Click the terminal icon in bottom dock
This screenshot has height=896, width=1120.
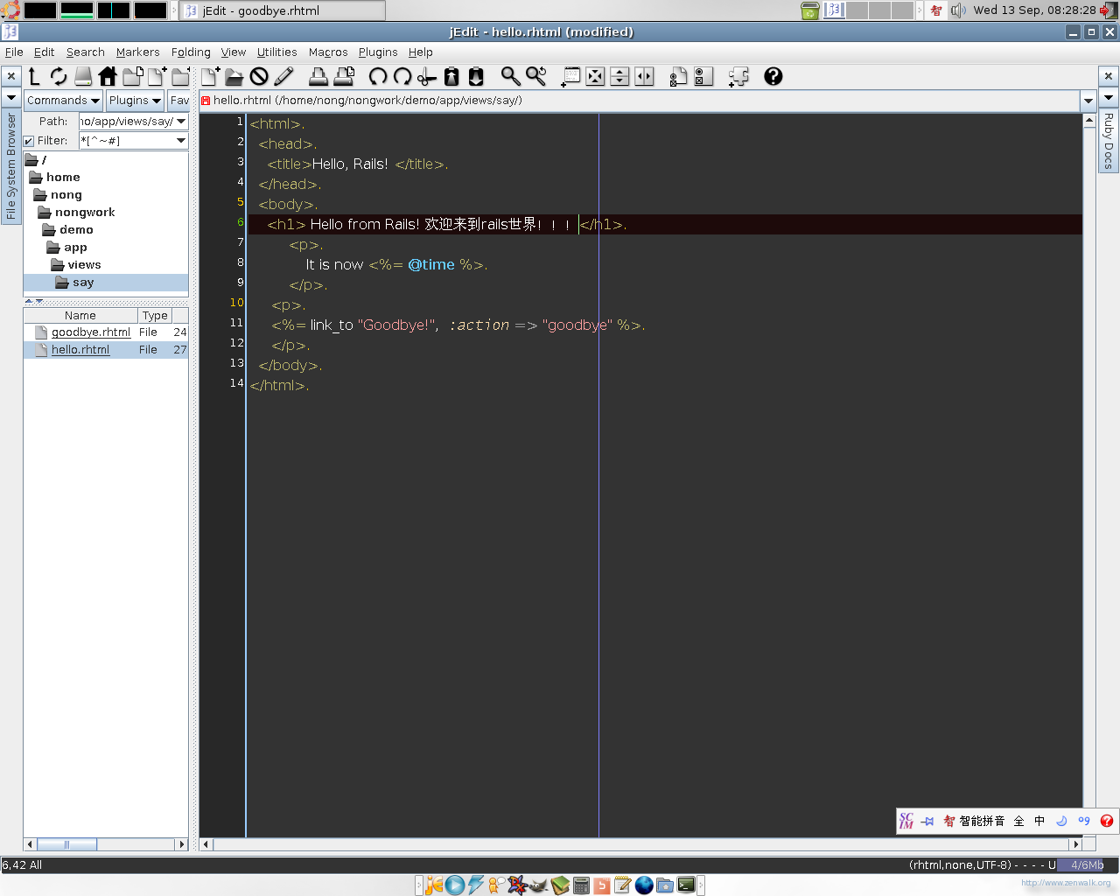click(686, 885)
